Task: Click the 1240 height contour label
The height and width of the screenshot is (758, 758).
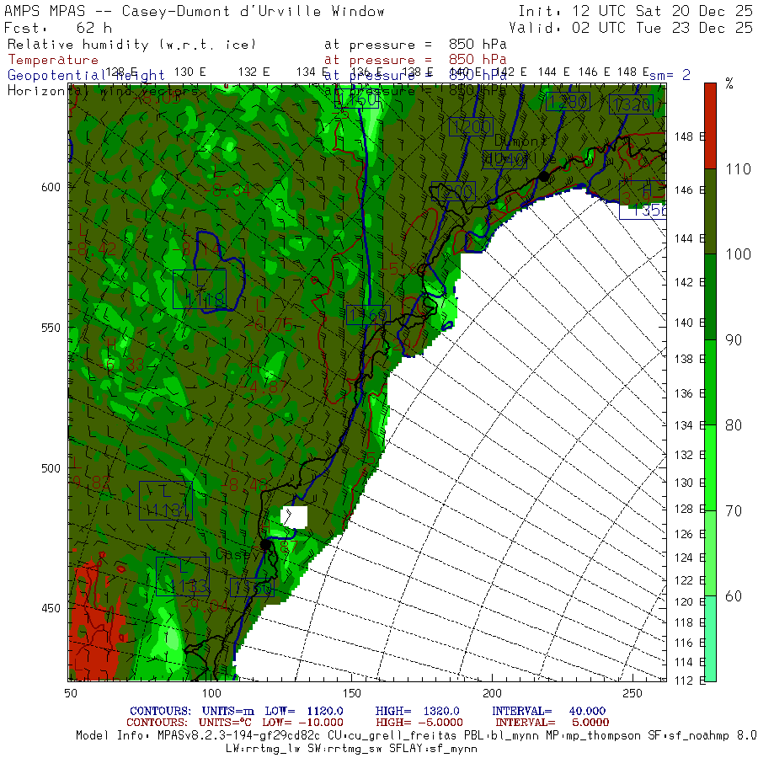Action: (504, 159)
